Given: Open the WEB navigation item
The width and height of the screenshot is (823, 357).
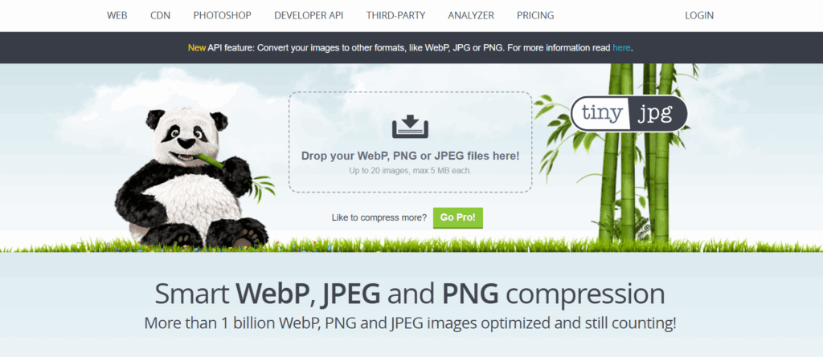Looking at the screenshot, I should coord(117,16).
